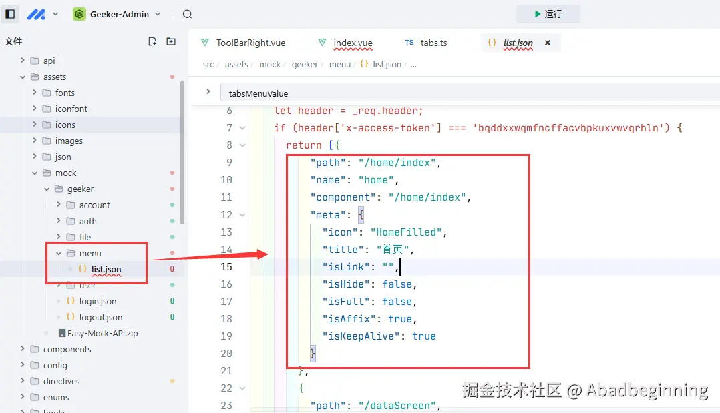Screen dimensions: 720x413
Task: Open login.json in the file tree
Action: pyautogui.click(x=98, y=301)
